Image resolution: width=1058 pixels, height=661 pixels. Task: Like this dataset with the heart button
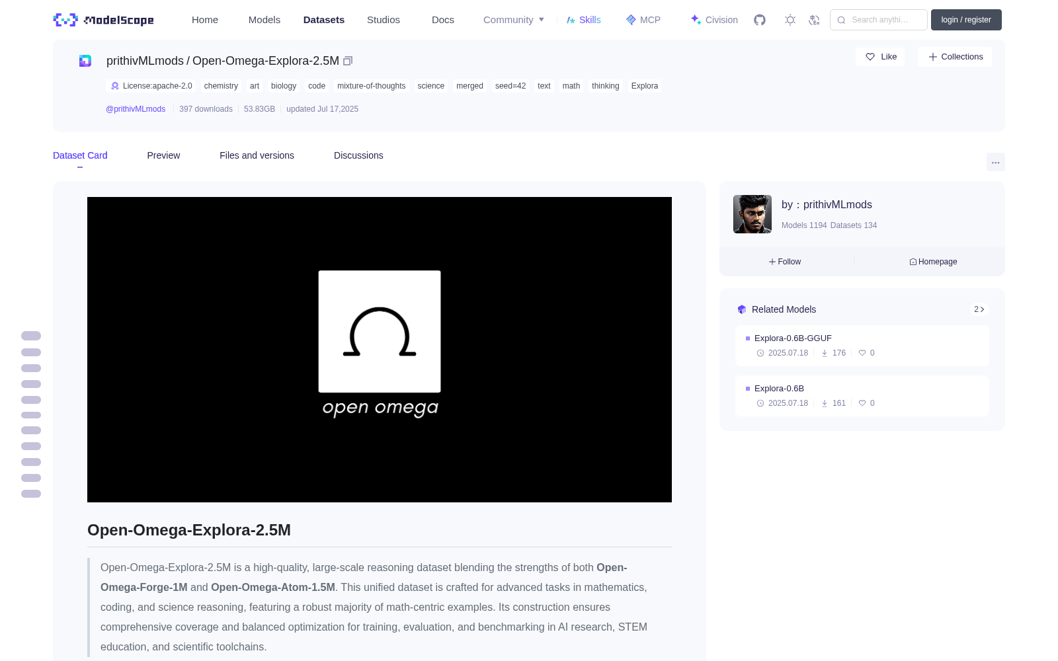[880, 57]
